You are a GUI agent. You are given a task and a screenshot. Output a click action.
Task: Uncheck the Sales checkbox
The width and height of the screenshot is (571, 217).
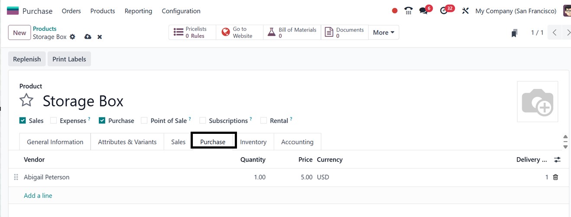coord(23,121)
